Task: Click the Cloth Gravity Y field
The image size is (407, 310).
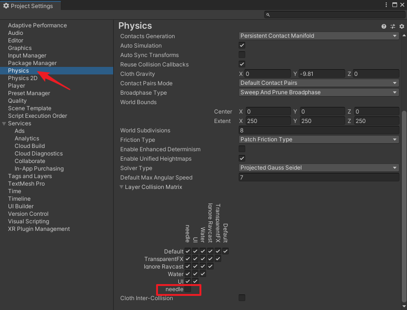Action: 322,73
